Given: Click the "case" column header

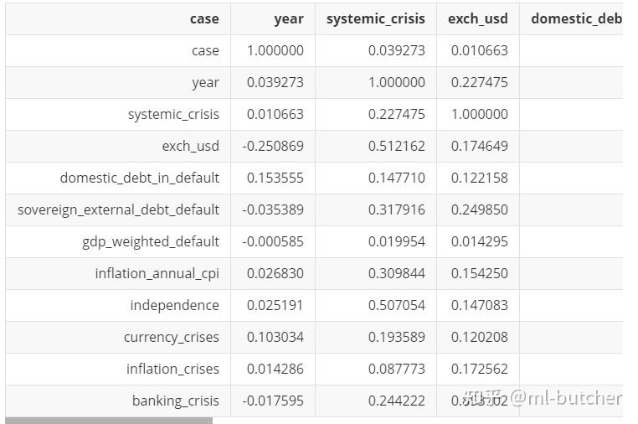Looking at the screenshot, I should (204, 18).
